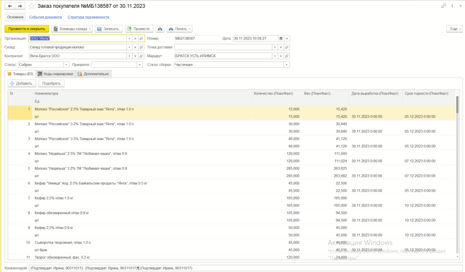Open Структура подчиненности link
The width and height of the screenshot is (465, 272).
point(88,17)
